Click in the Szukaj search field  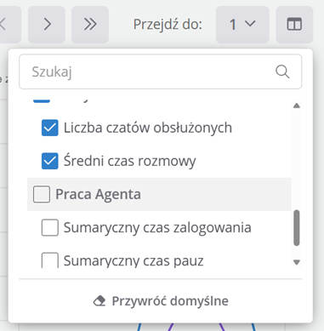coord(161,71)
